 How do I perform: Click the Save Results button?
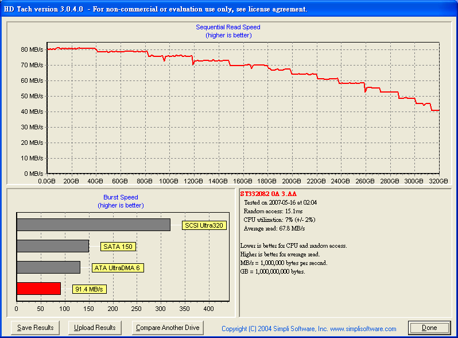tap(36, 328)
